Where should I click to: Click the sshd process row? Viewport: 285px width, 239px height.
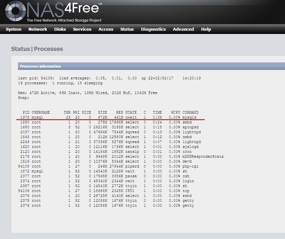[x=106, y=196]
